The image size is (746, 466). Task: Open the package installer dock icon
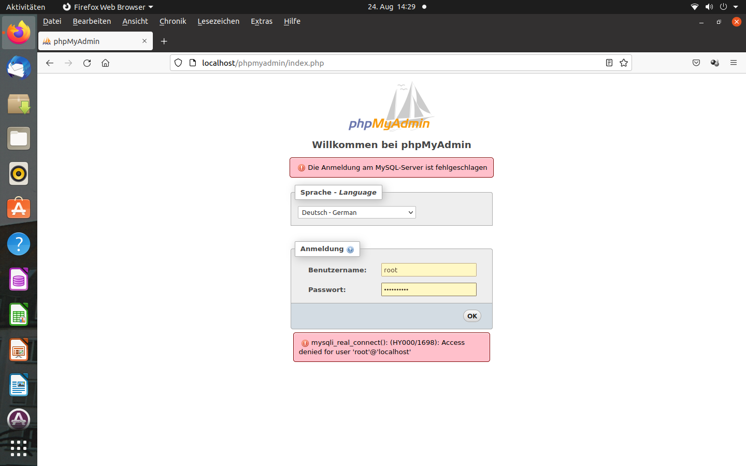[x=19, y=103]
